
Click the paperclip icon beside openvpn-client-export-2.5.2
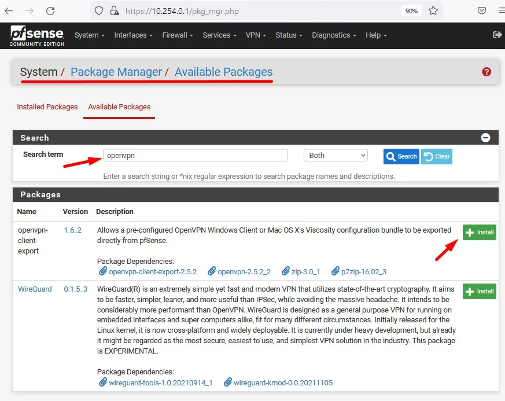coord(103,271)
